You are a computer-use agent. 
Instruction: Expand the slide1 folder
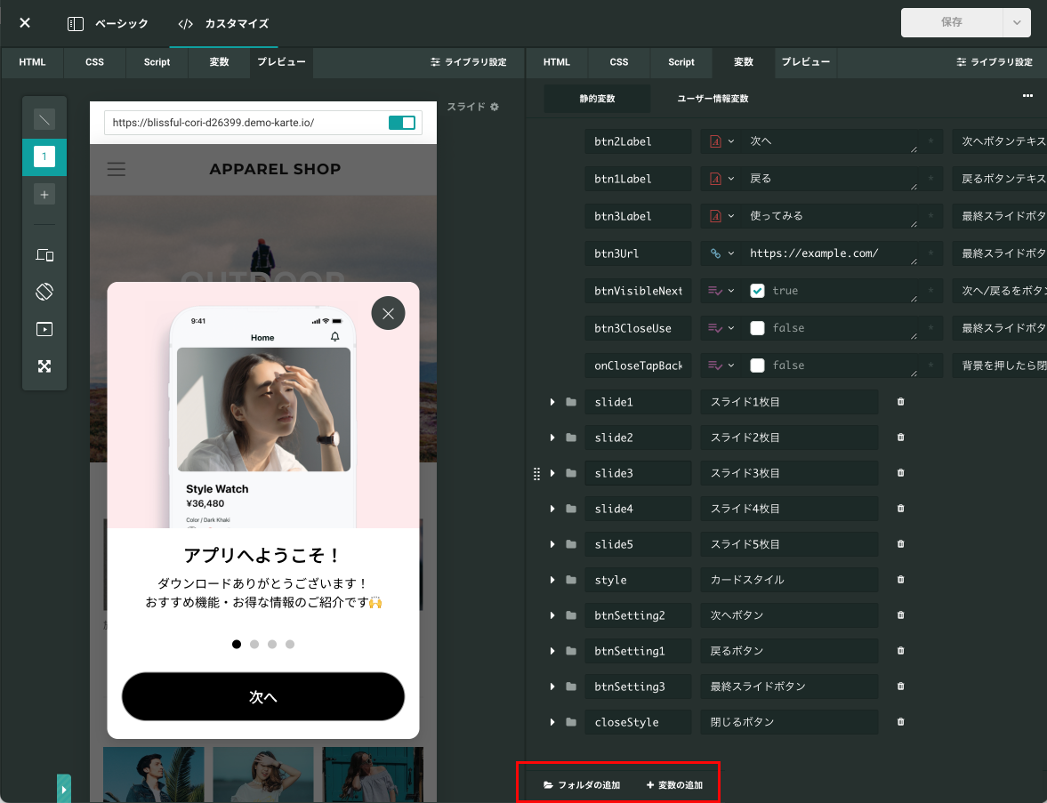[x=552, y=402]
